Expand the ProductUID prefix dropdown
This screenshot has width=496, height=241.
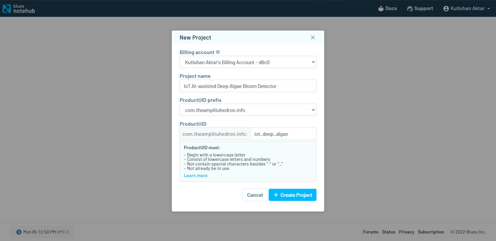click(248, 110)
